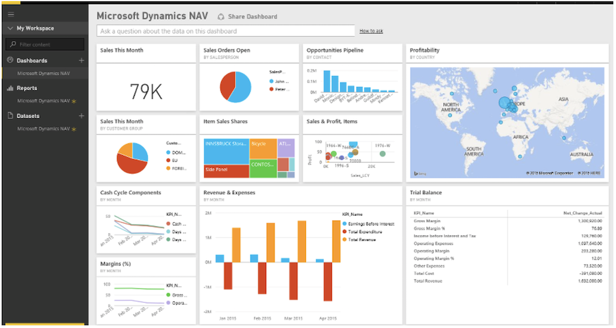Select Total Cost row label

pos(424,273)
